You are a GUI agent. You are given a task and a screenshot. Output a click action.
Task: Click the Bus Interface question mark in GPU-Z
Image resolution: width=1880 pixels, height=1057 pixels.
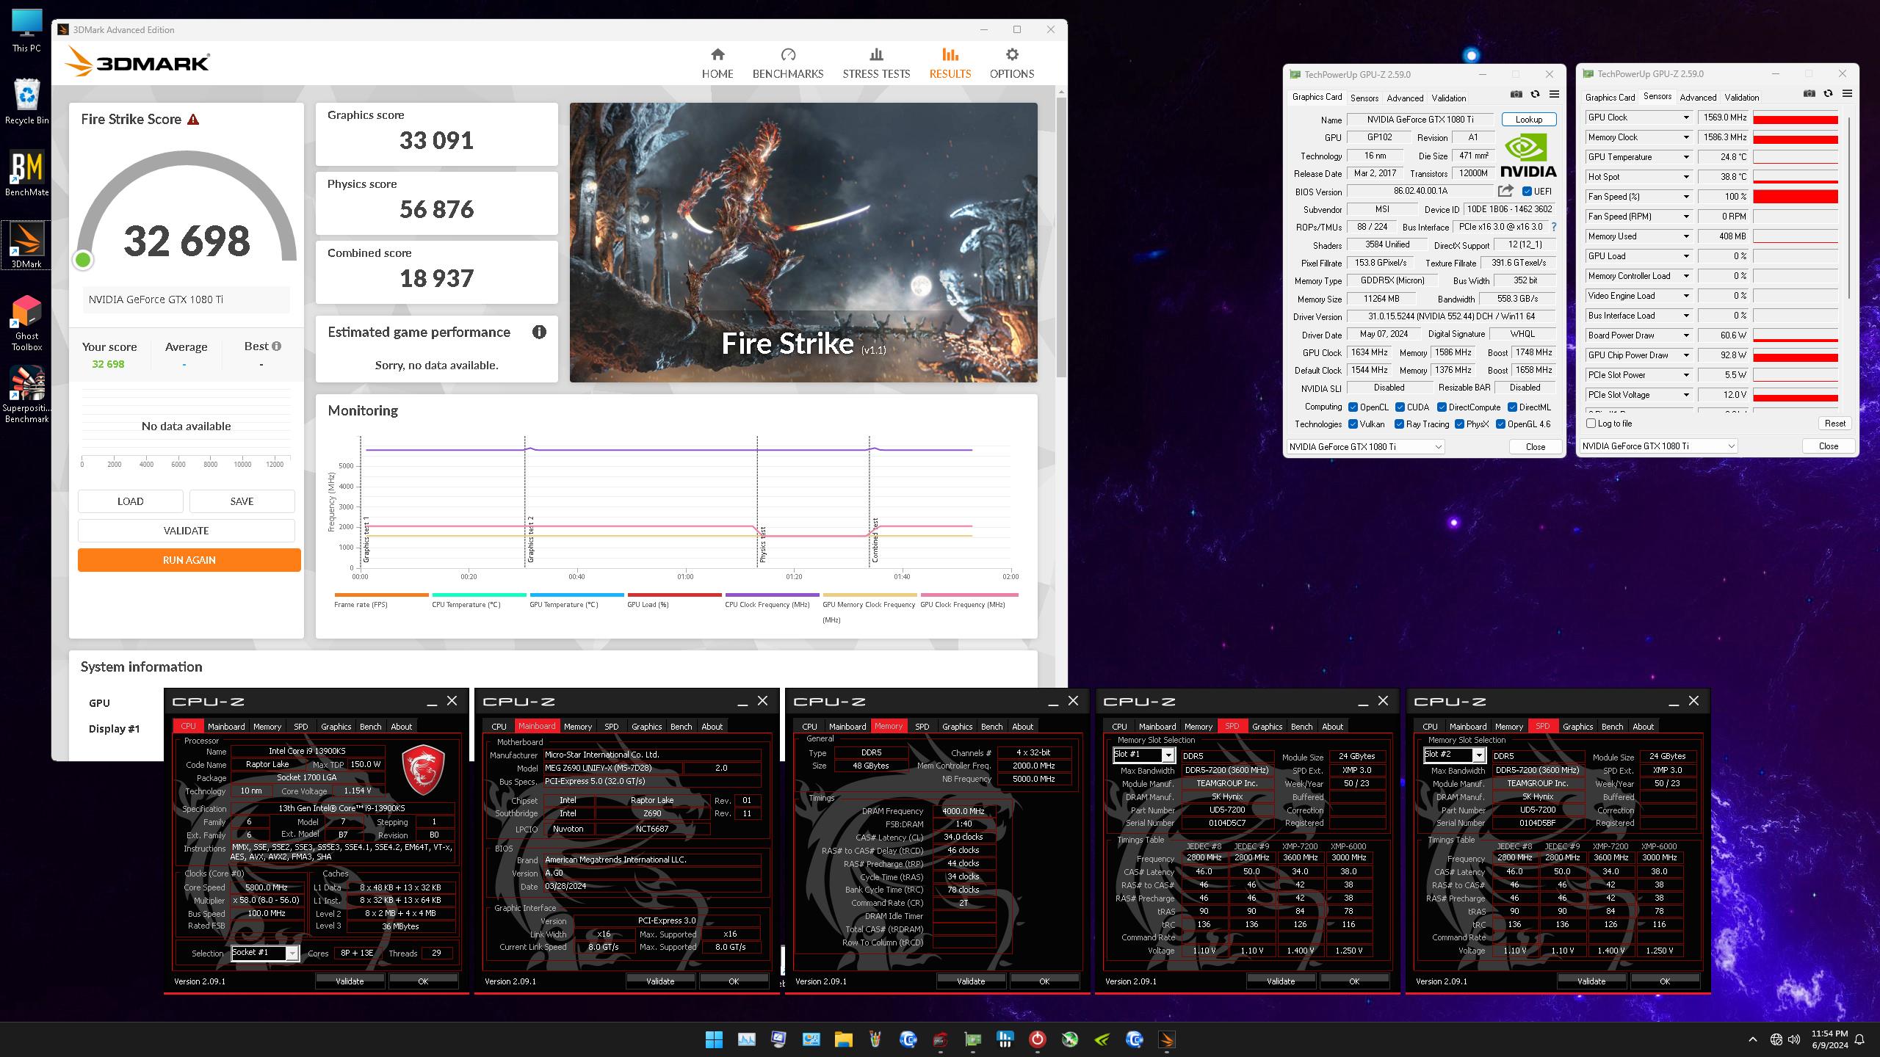point(1554,227)
